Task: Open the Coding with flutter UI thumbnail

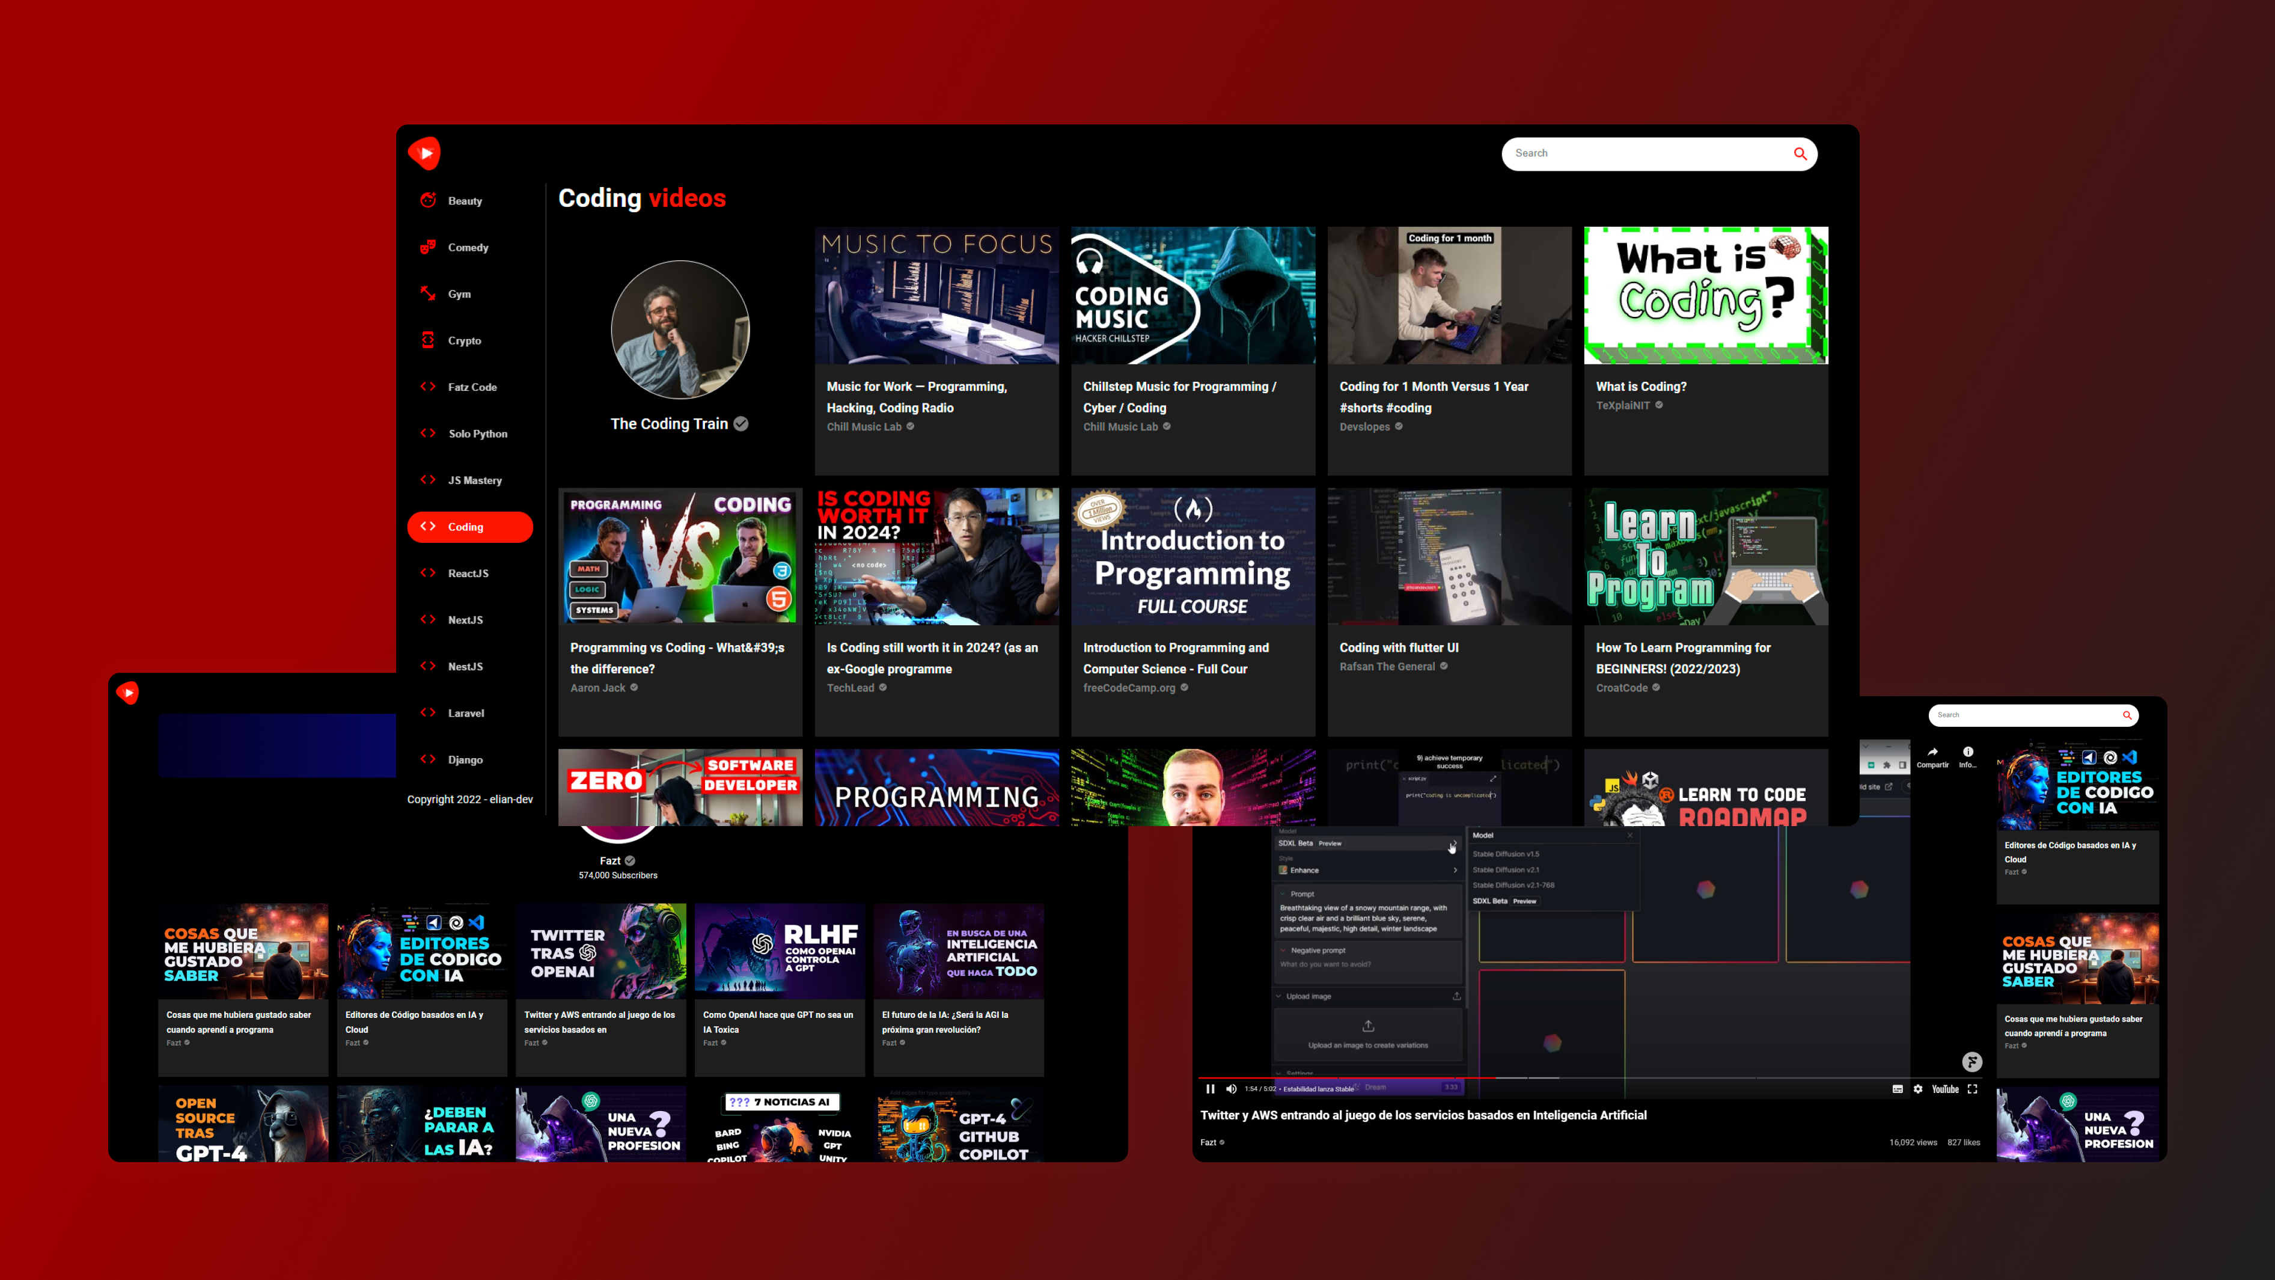Action: (x=1449, y=557)
